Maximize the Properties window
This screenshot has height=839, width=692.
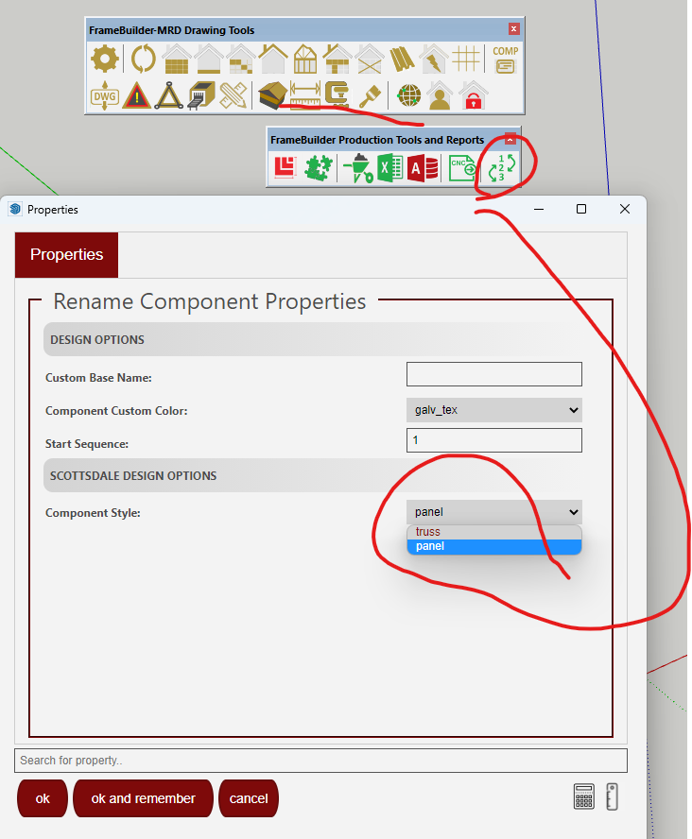click(x=581, y=209)
